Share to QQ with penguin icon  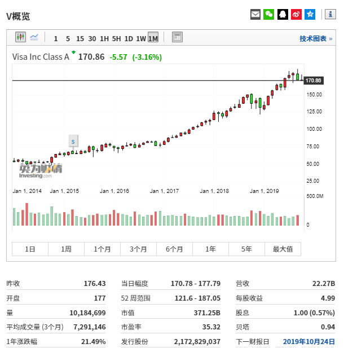[283, 15]
